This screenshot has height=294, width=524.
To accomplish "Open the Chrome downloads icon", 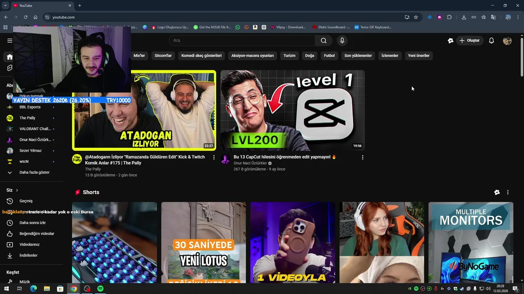I will pos(464,17).
